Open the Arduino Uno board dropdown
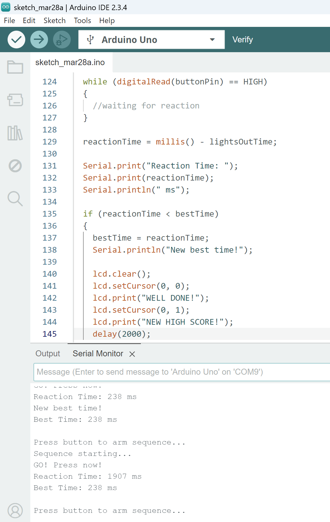Screen dimensions: 330x522 coord(152,40)
